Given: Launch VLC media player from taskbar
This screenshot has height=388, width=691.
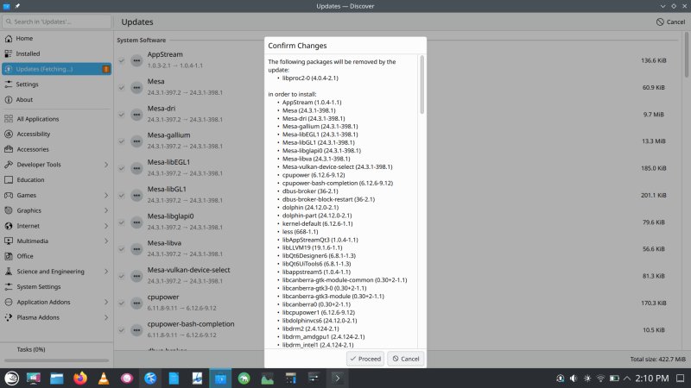Looking at the screenshot, I should tap(104, 379).
